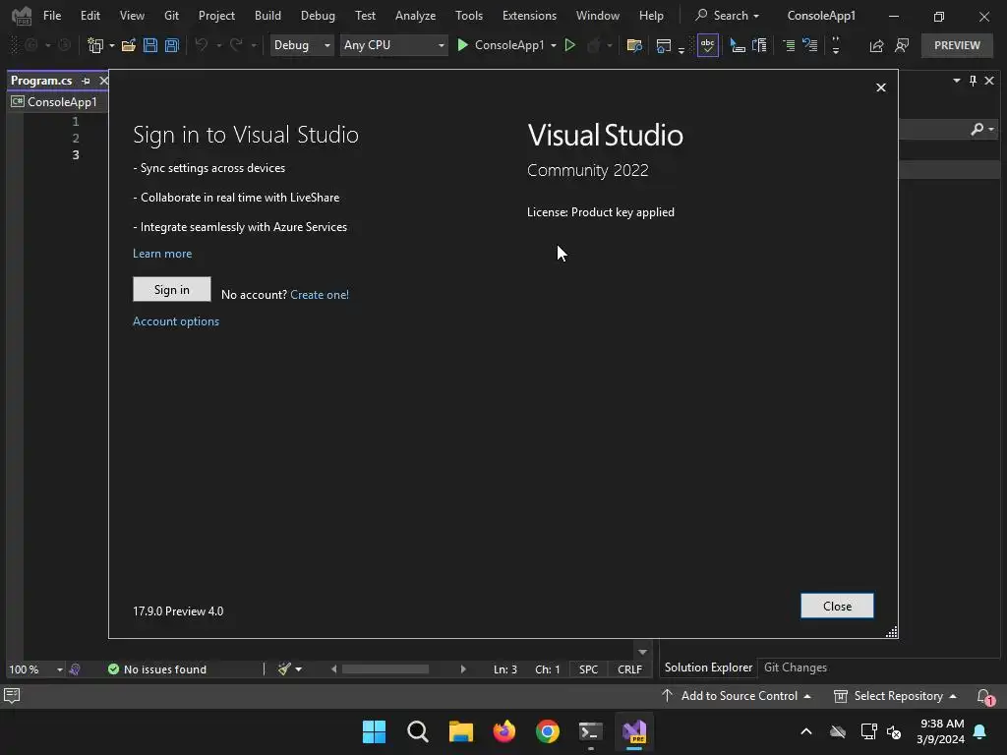The width and height of the screenshot is (1007, 755).
Task: Open the Help menu
Action: (x=651, y=16)
